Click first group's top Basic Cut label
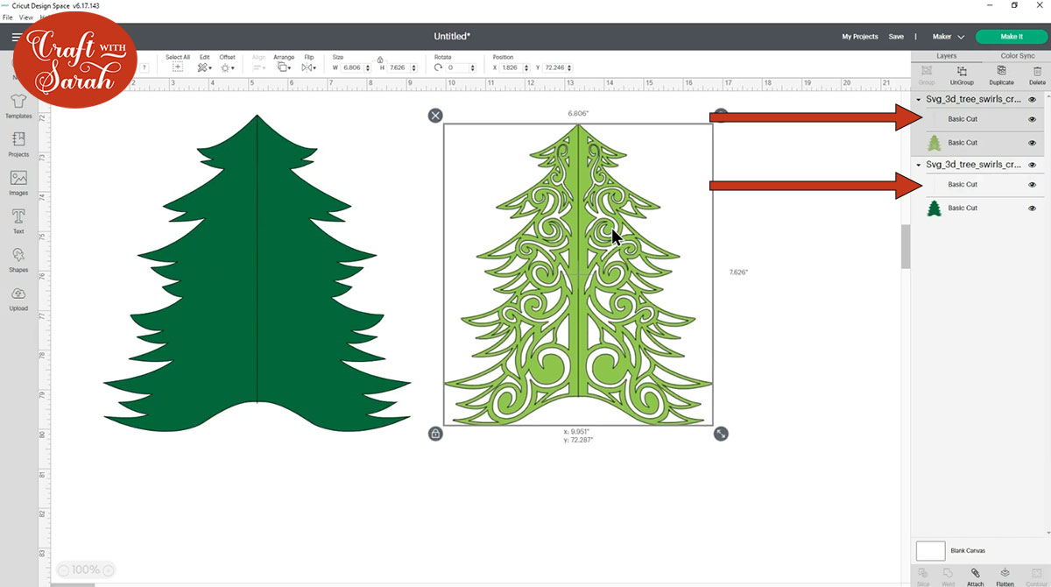The height and width of the screenshot is (587, 1051). tap(963, 119)
